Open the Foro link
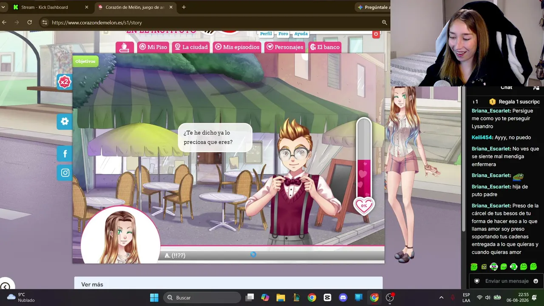Viewport: 544px width, 306px height. [283, 34]
